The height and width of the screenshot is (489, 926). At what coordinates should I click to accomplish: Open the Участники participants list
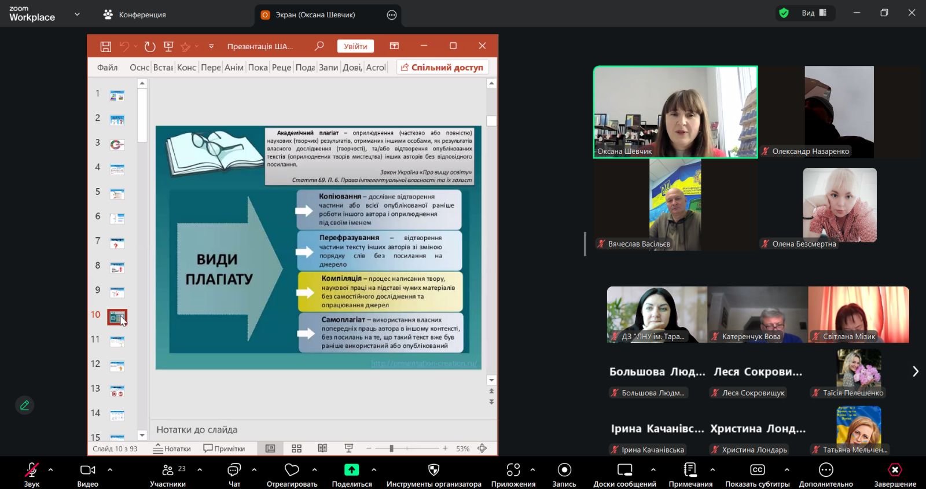point(168,470)
